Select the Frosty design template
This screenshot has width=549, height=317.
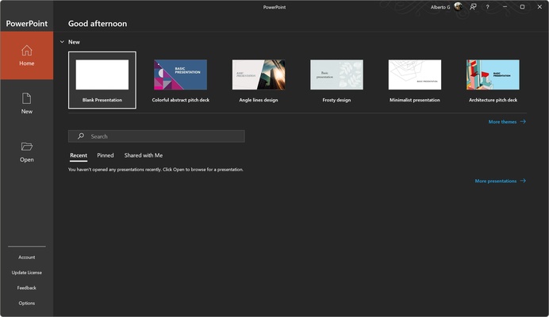pyautogui.click(x=336, y=80)
